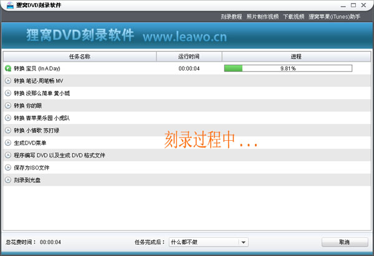The height and width of the screenshot is (256, 374).
Task: Select the row 转换 宝贝 (In A Day)
Action: (187, 69)
